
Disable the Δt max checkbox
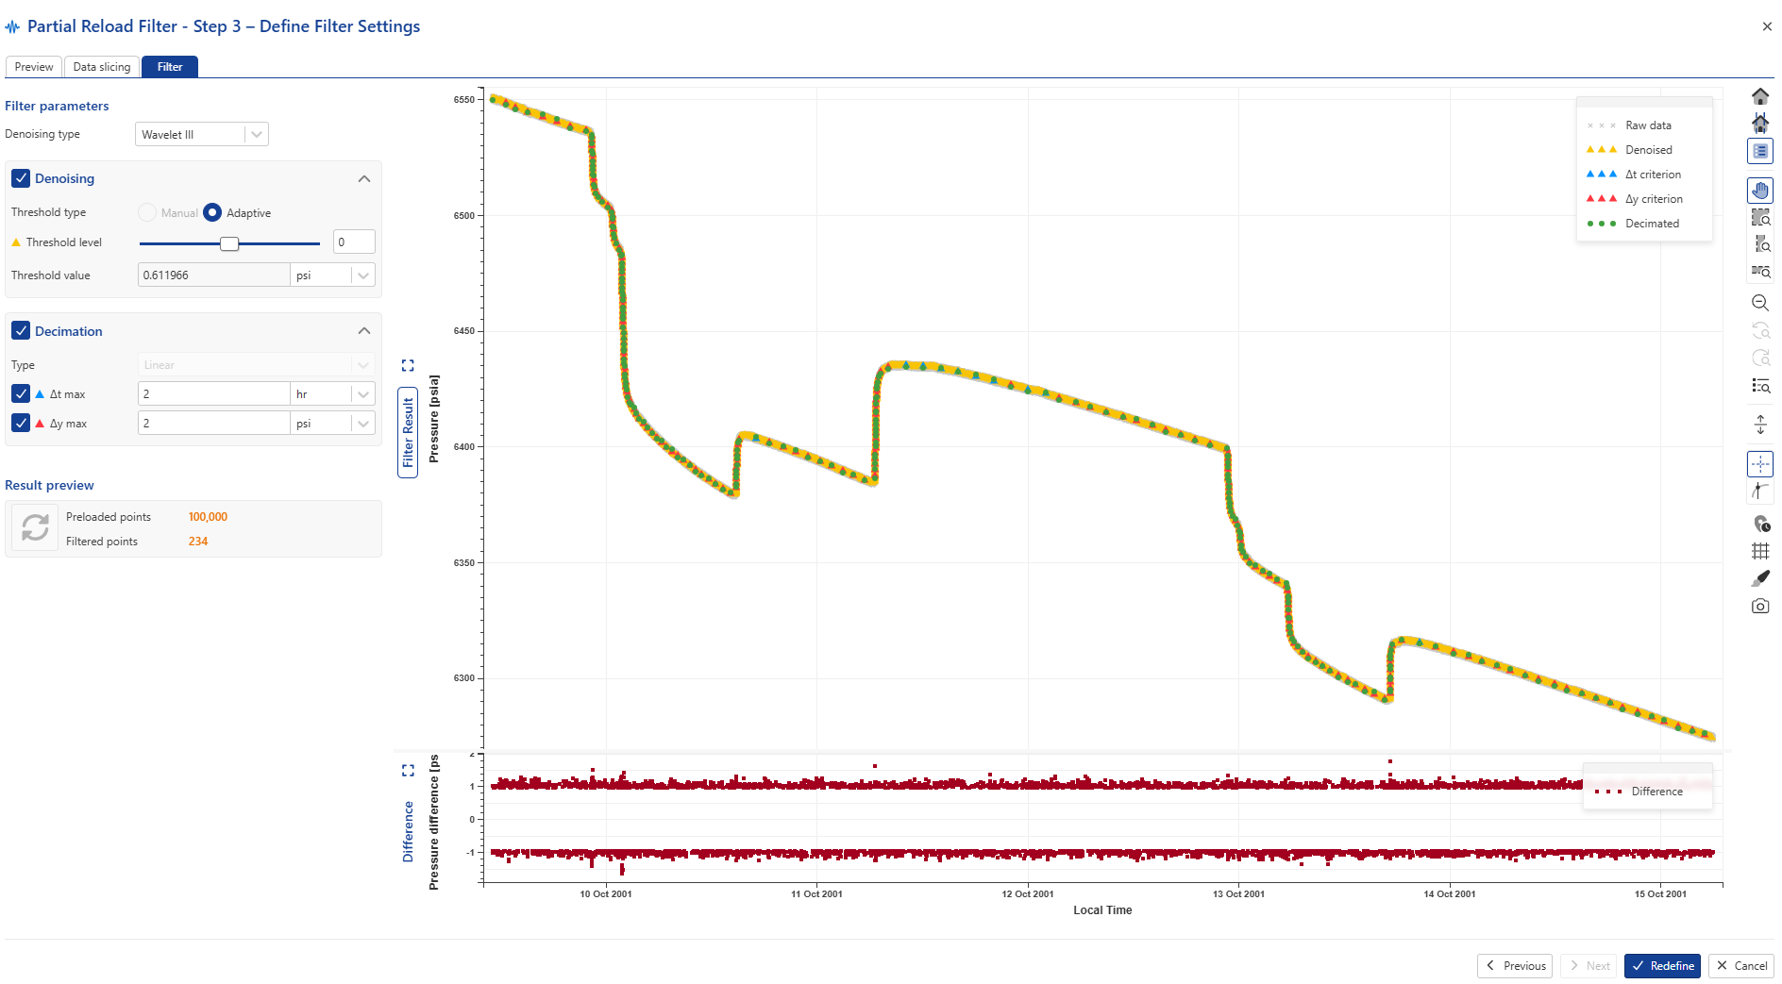pos(21,394)
